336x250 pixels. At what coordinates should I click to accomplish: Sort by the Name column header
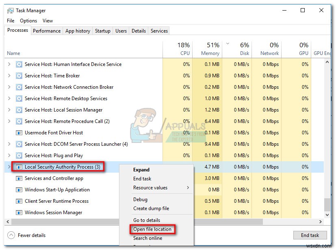(13, 53)
